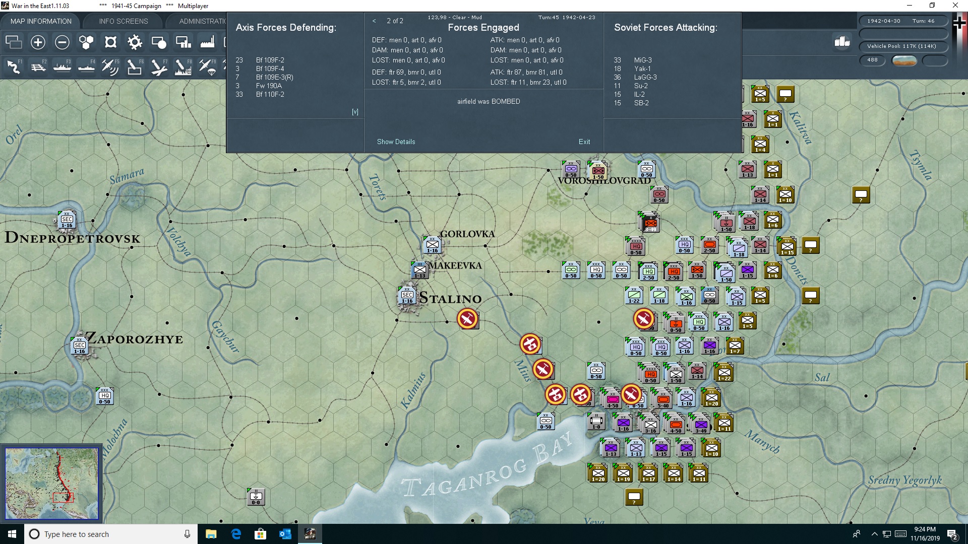968x544 pixels.
Task: Open File Explorer from the taskbar
Action: [x=211, y=534]
